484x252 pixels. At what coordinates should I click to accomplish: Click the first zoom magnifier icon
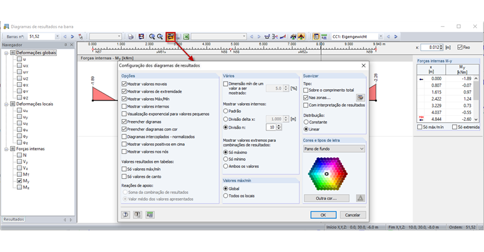click(152, 37)
